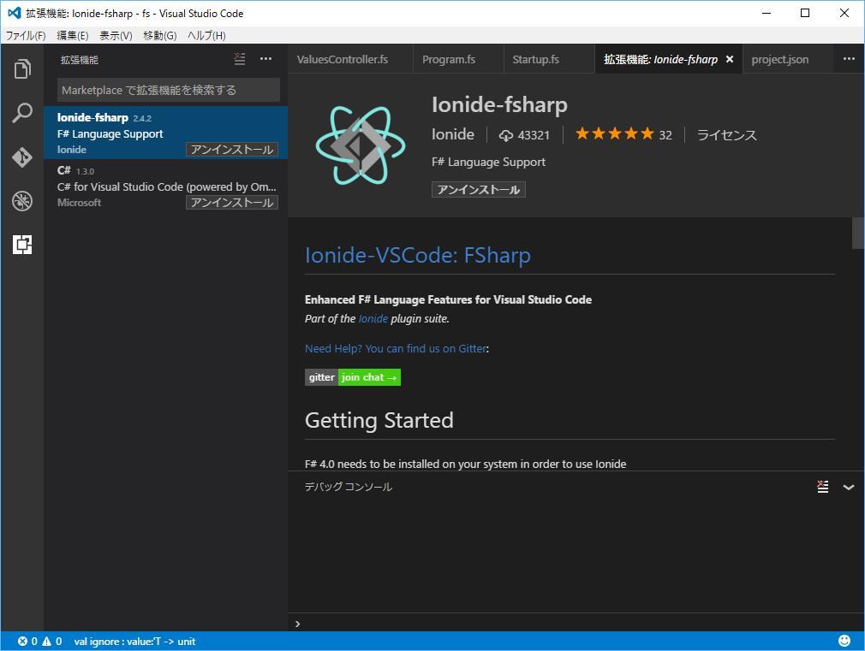Open the Debug view in activity bar
Viewport: 865px width, 651px height.
click(x=22, y=201)
